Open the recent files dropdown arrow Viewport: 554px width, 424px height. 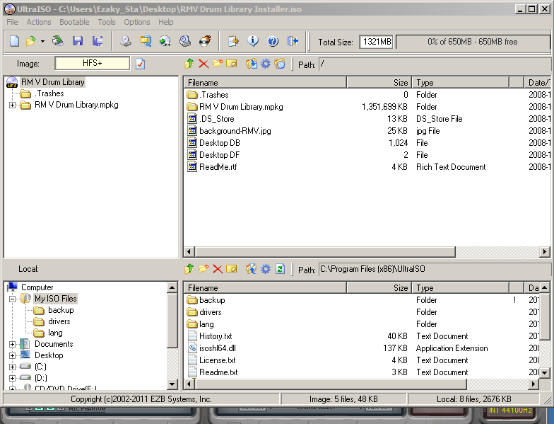point(42,41)
